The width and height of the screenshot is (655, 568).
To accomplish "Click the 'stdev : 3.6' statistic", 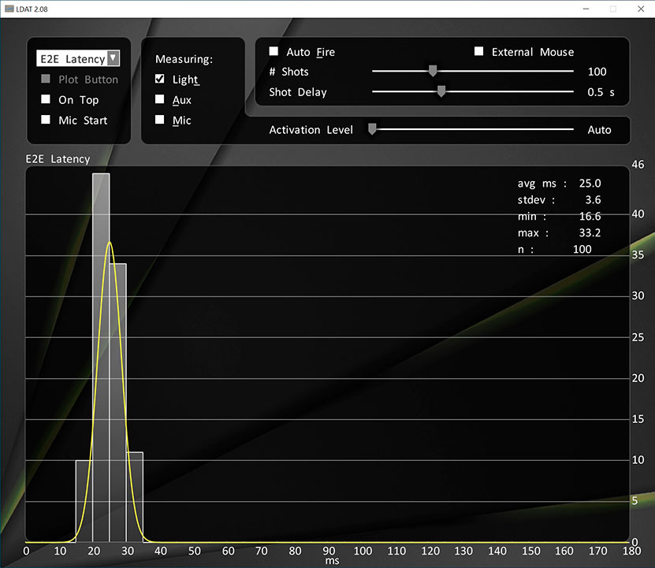I will [x=559, y=199].
